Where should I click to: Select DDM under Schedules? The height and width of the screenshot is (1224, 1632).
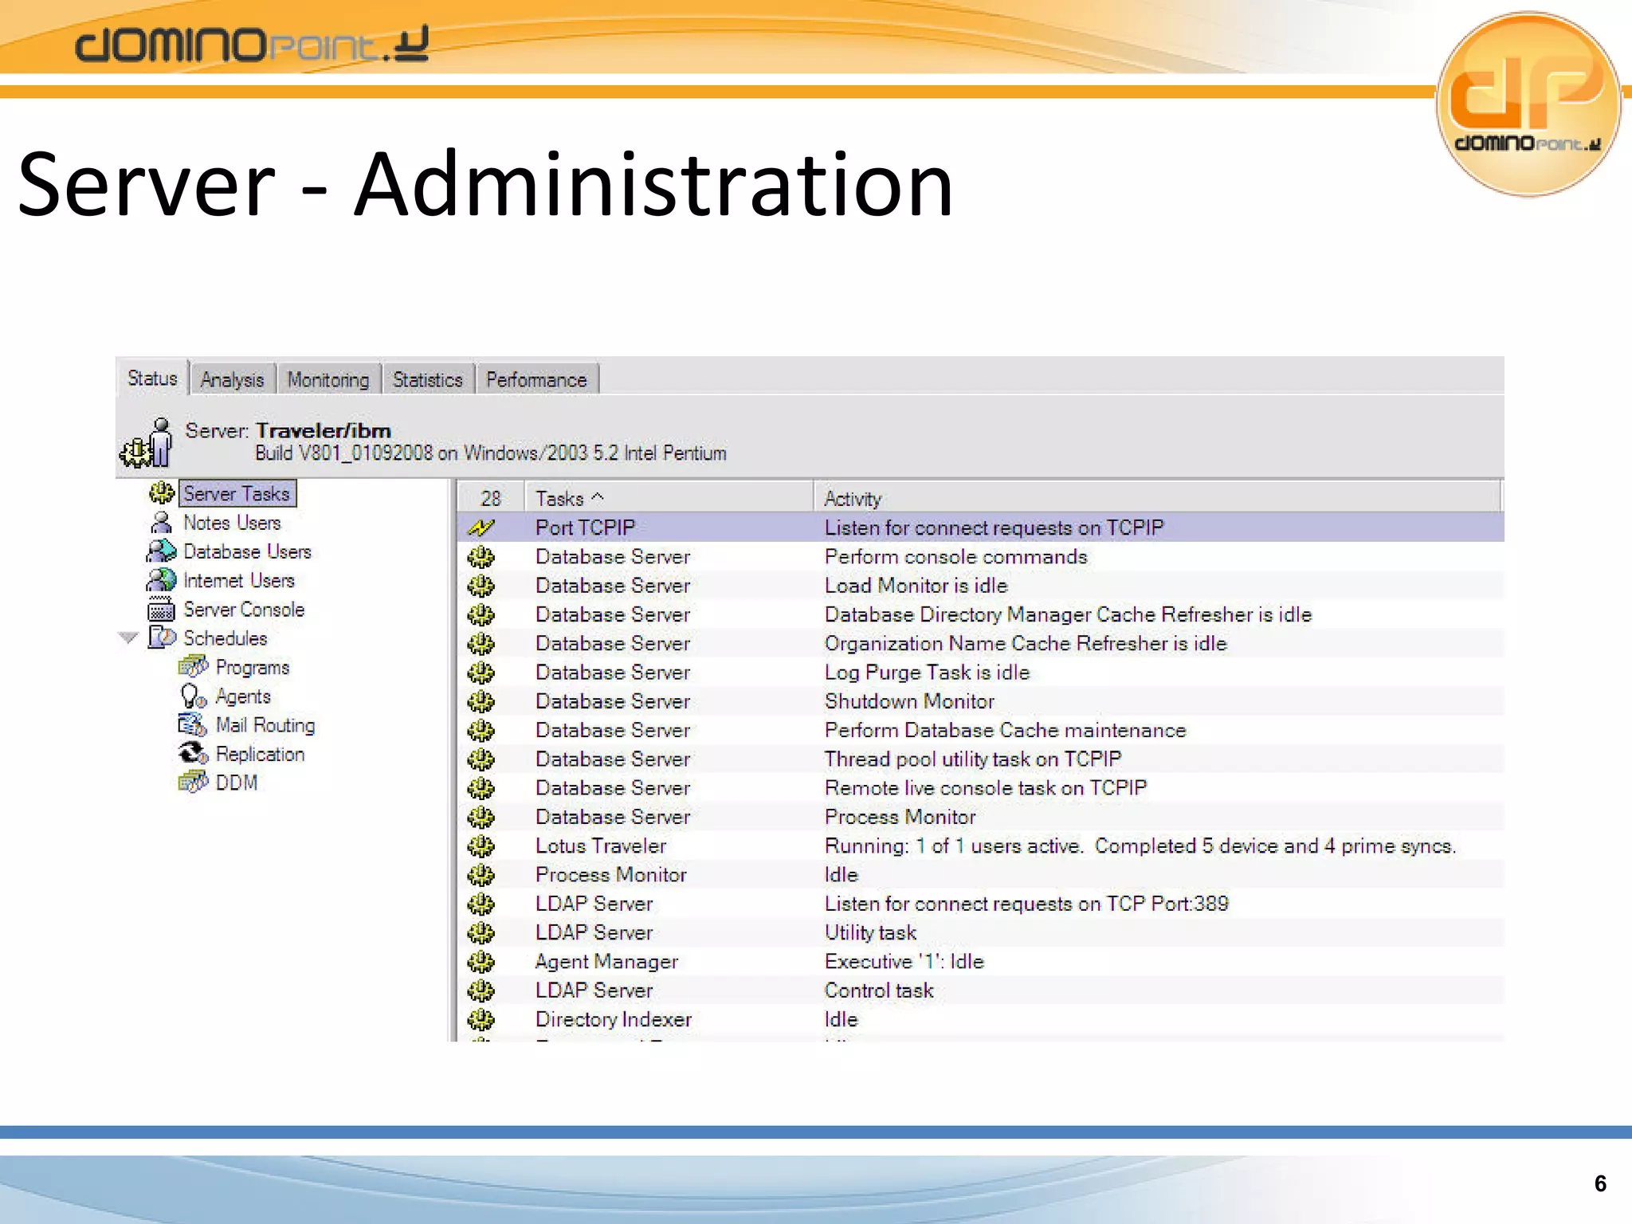click(x=237, y=783)
